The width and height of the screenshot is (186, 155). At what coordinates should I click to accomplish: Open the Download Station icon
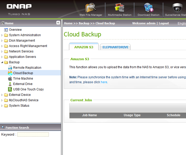(148, 8)
